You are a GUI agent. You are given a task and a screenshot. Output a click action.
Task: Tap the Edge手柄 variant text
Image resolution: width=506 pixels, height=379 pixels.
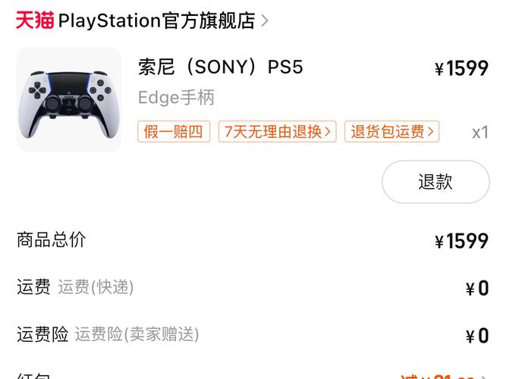(x=176, y=98)
